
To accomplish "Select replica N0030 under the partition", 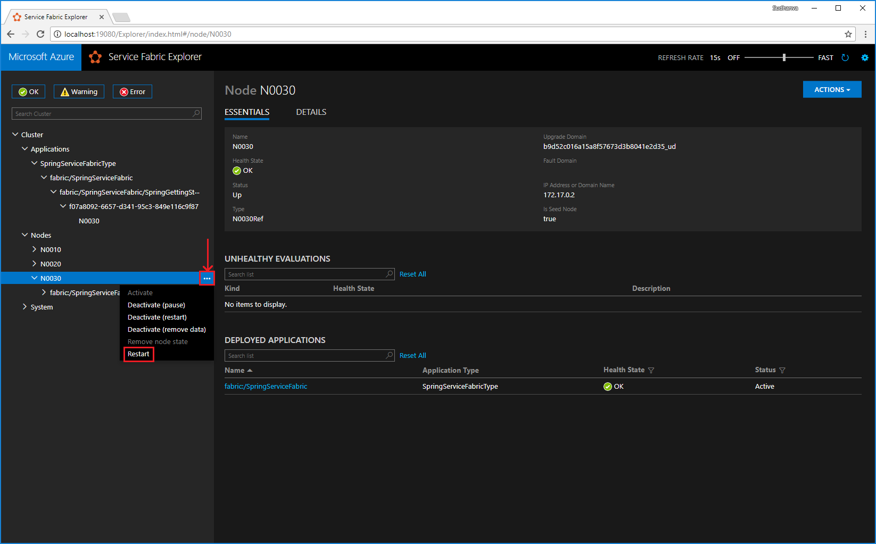I will click(x=89, y=221).
